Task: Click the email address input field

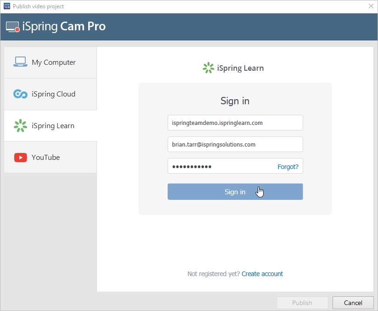Action: point(235,144)
